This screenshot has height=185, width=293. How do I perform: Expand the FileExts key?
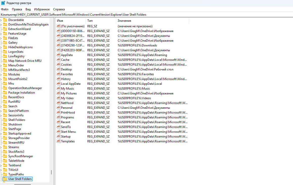[1, 38]
